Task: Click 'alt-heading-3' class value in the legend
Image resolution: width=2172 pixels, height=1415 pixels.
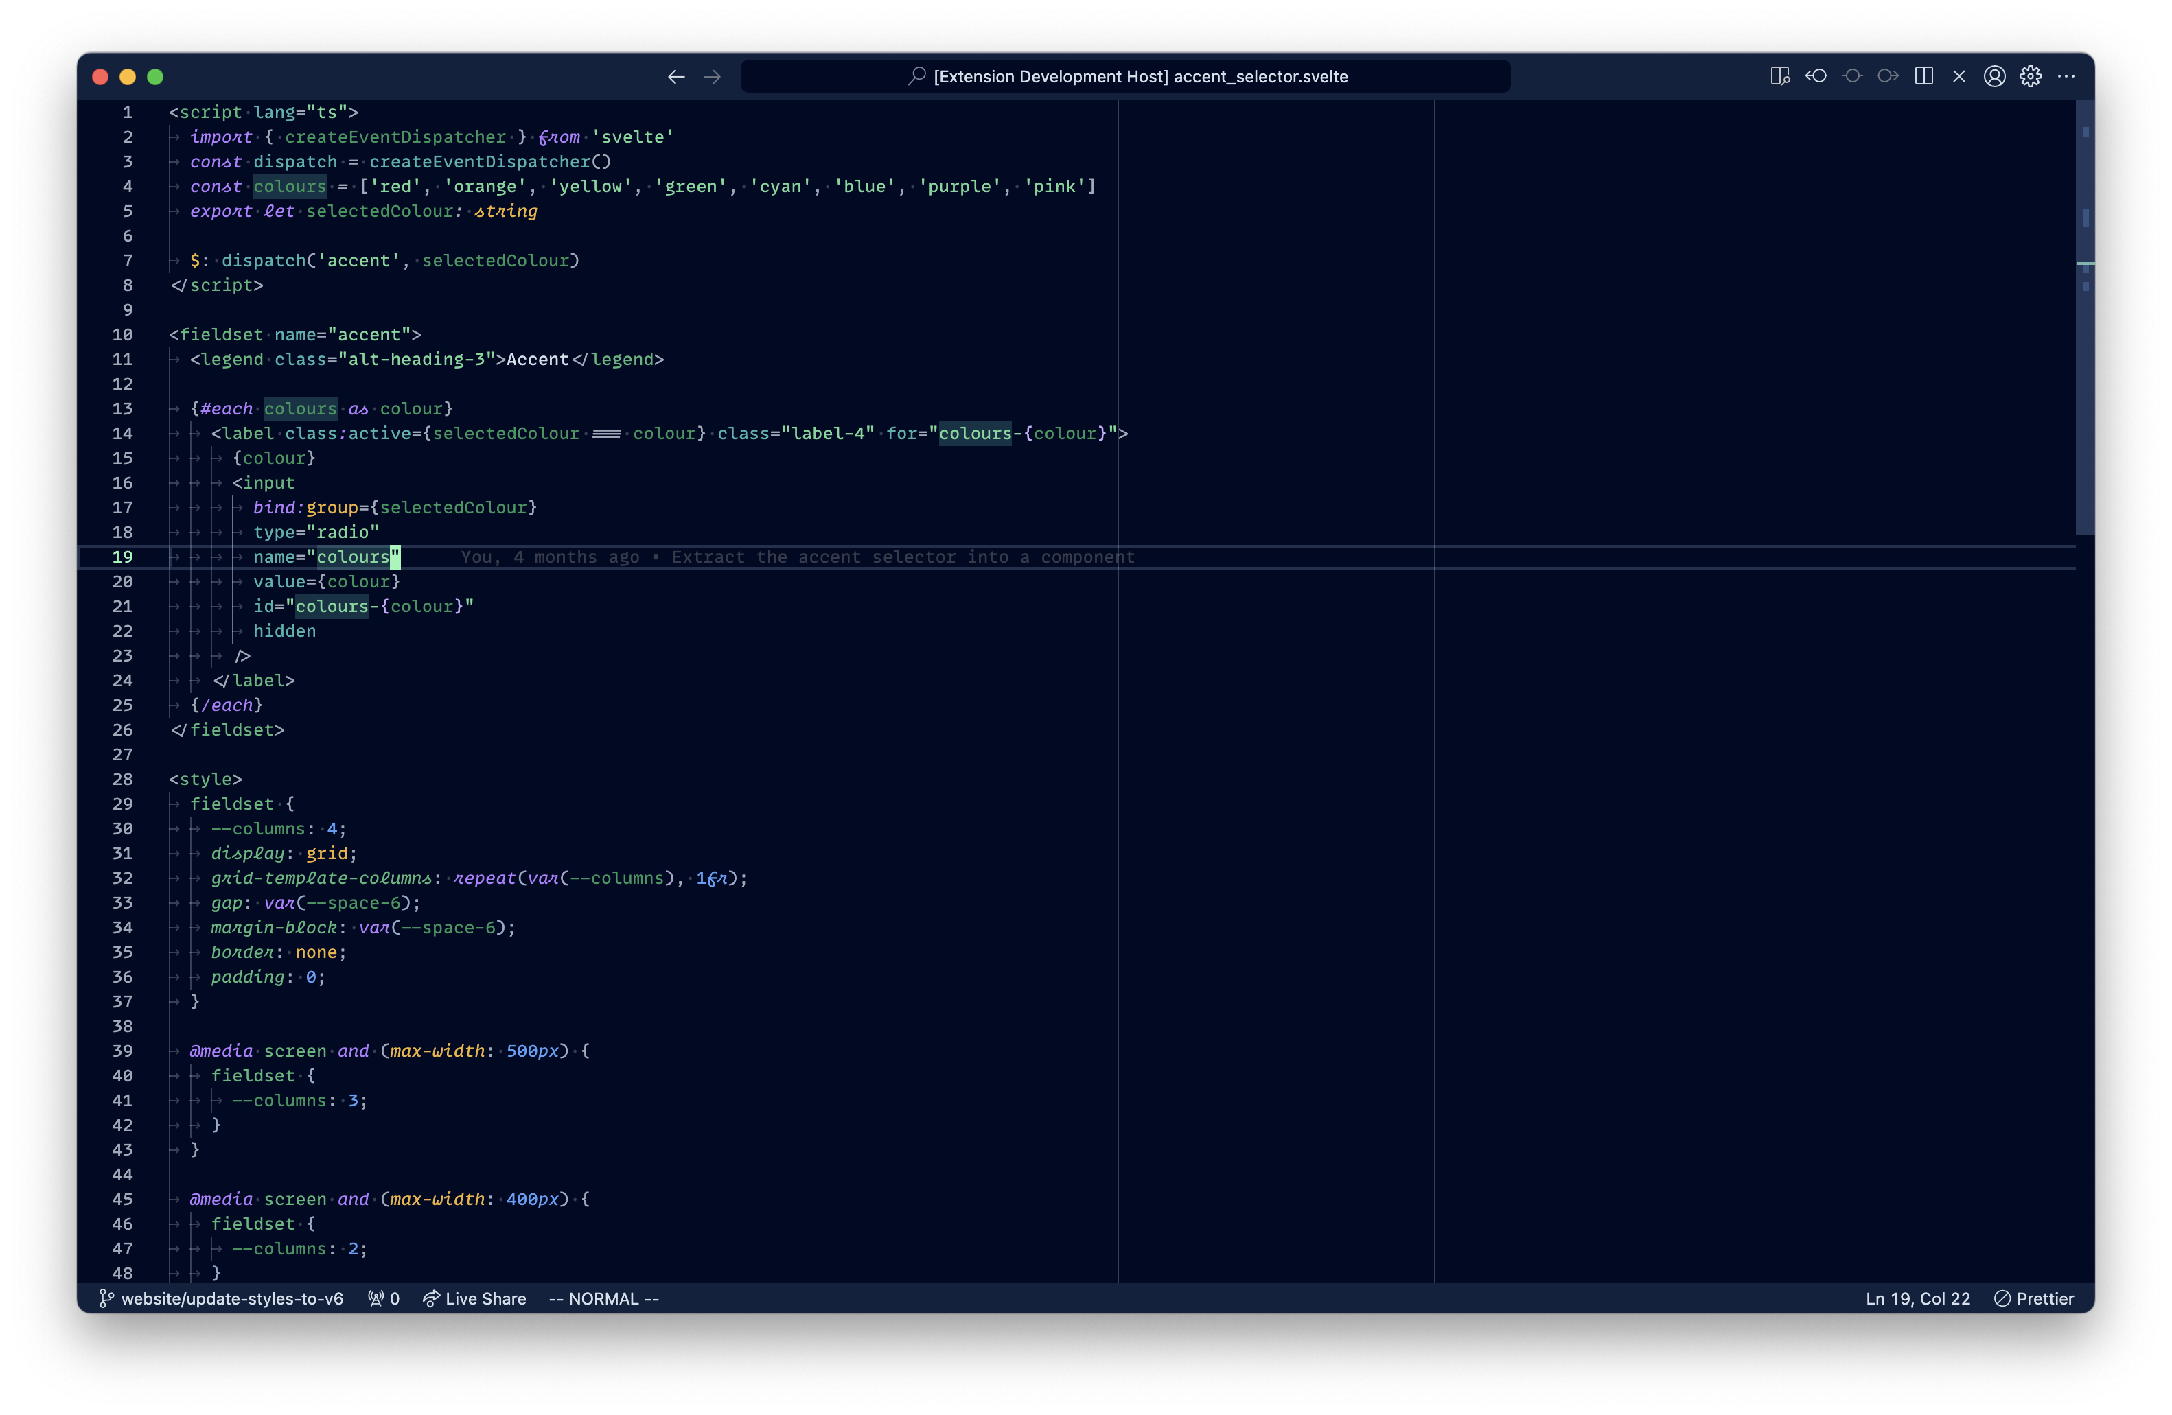Action: point(416,358)
